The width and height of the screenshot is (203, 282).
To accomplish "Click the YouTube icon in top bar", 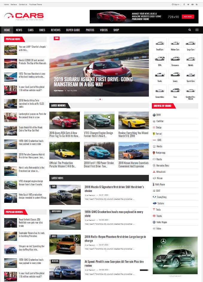I will pos(192,4).
